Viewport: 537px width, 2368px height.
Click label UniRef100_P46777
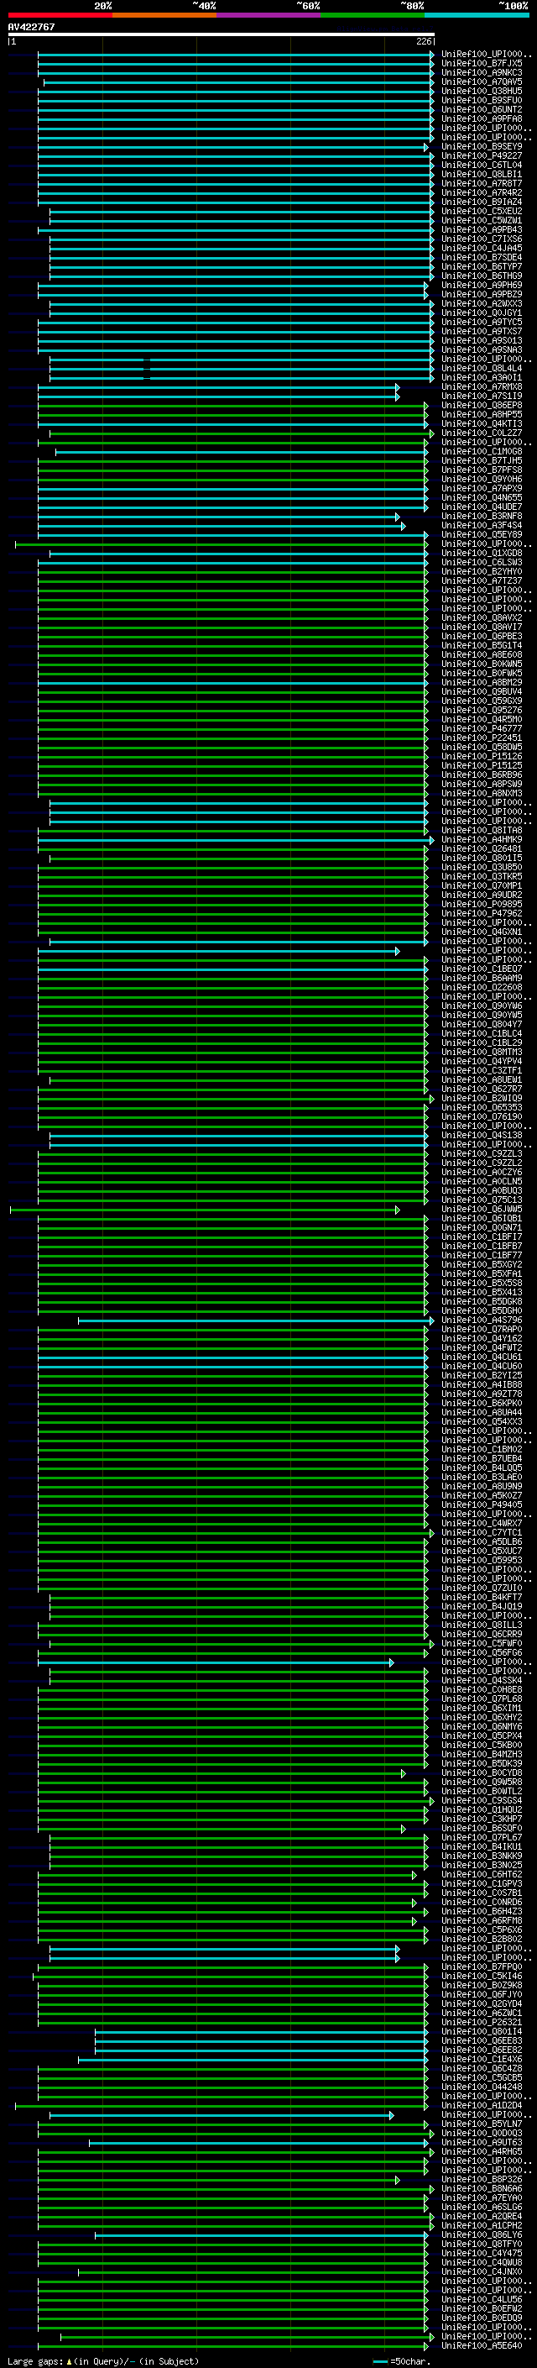click(x=482, y=729)
